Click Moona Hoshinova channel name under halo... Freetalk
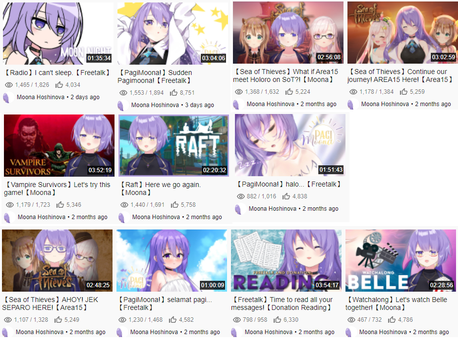 [272, 209]
